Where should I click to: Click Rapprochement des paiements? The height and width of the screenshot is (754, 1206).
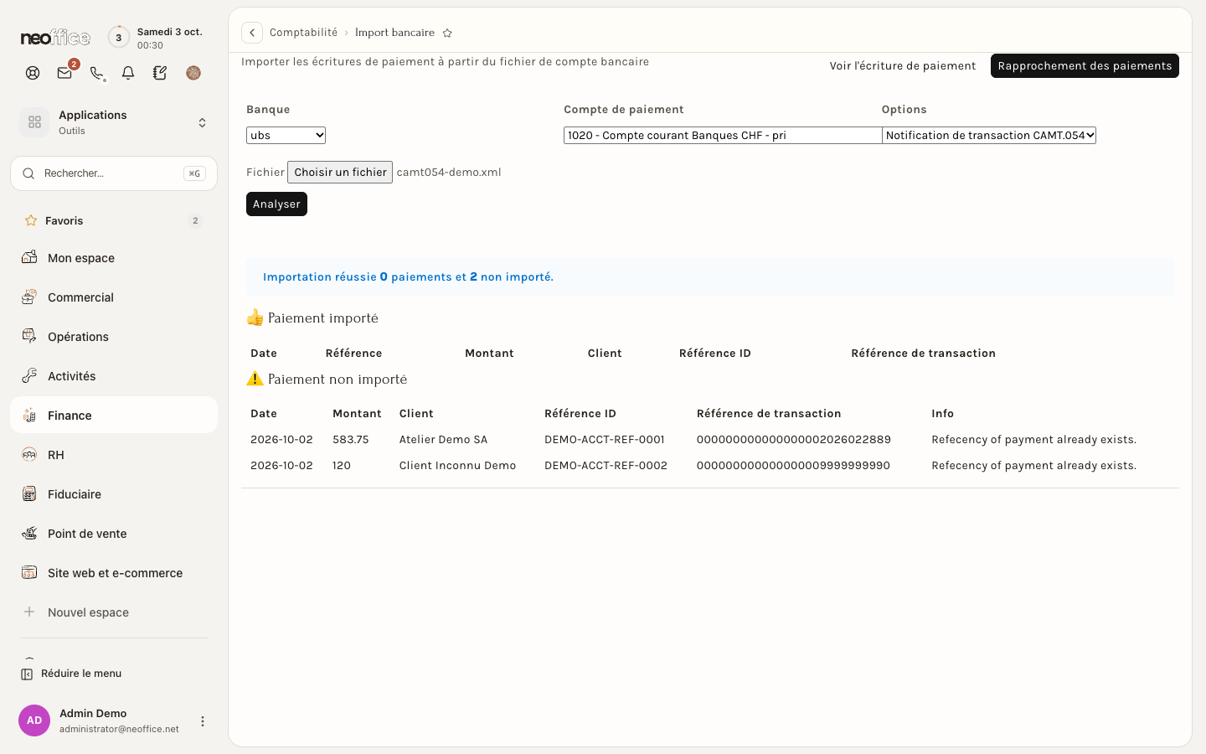1085,66
